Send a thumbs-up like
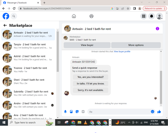This screenshot has height=133, width=168. tap(159, 112)
